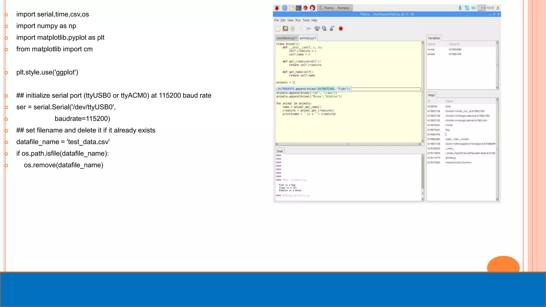Open the Raspberry Pi menu icon
546x307 pixels.
point(277,8)
